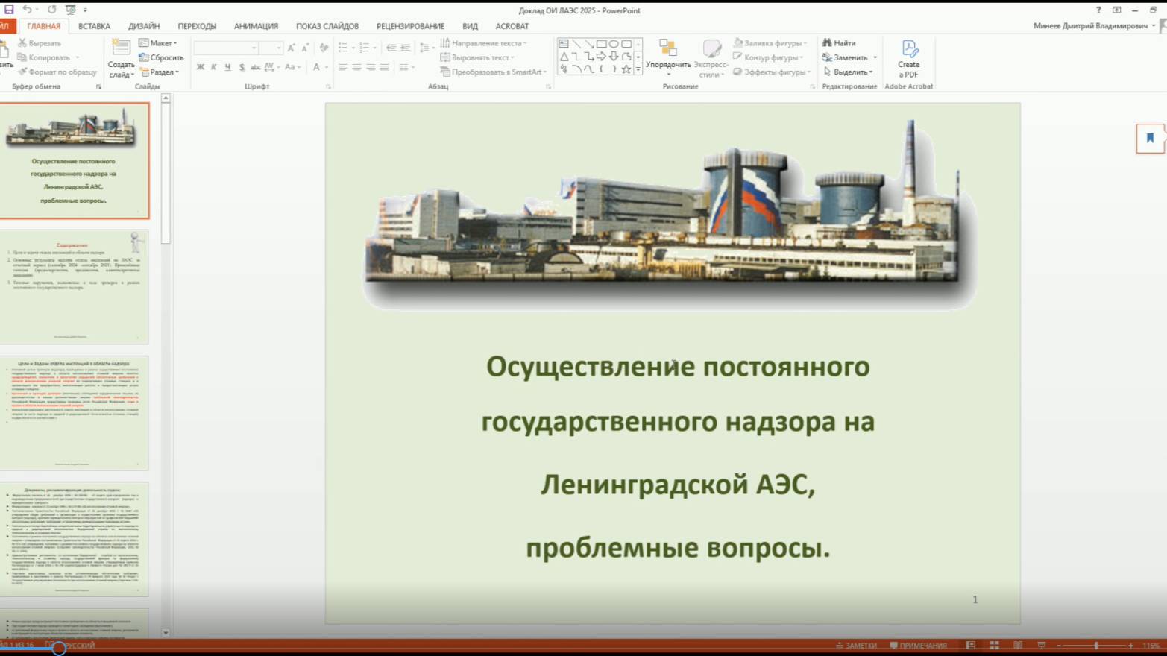Switch to slide sorter view in status bar
Image resolution: width=1167 pixels, height=656 pixels.
[994, 646]
